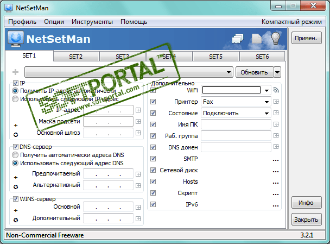Click the Закрыть button

307,220
